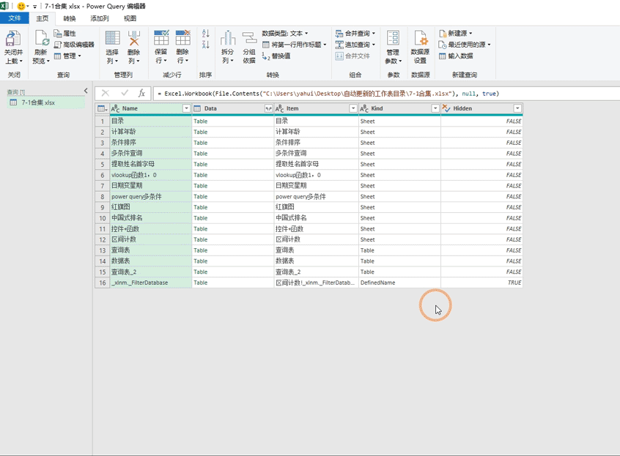Switch to the View (视图) tab

coord(130,18)
